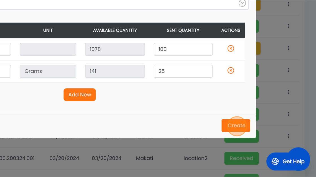Screen dimensions: 316x177
Task: Focus the sent quantity field showing 100
Action: click(183, 49)
